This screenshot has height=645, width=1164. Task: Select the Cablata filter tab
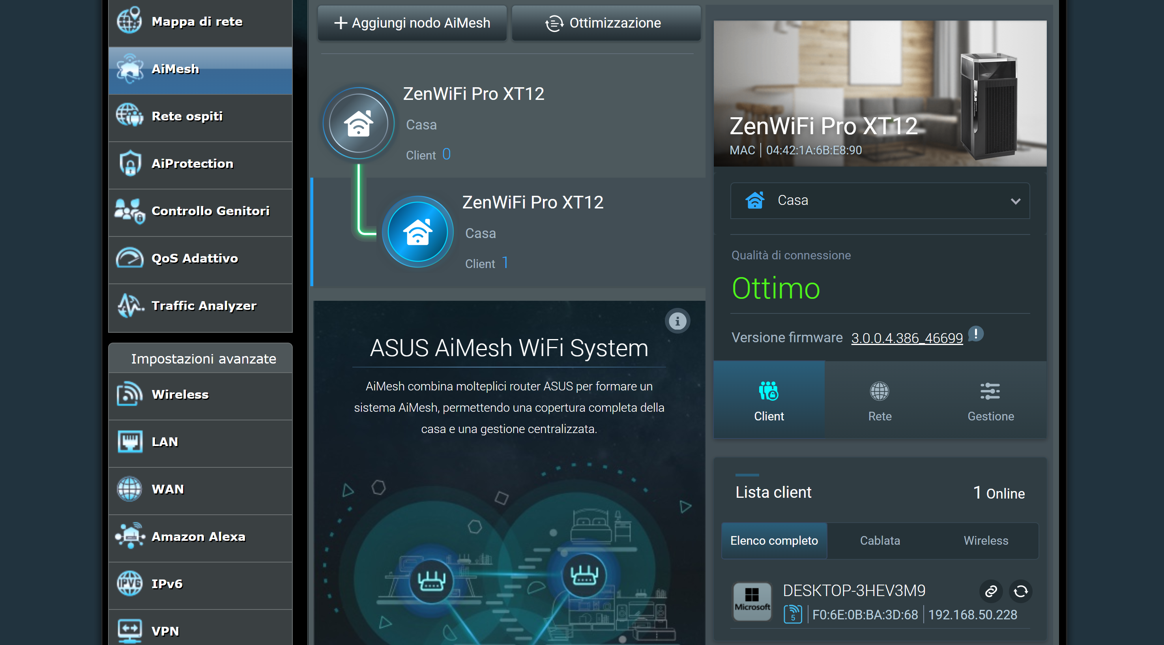880,540
